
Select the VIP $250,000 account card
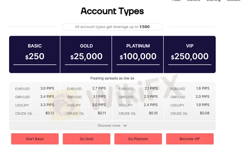190,55
